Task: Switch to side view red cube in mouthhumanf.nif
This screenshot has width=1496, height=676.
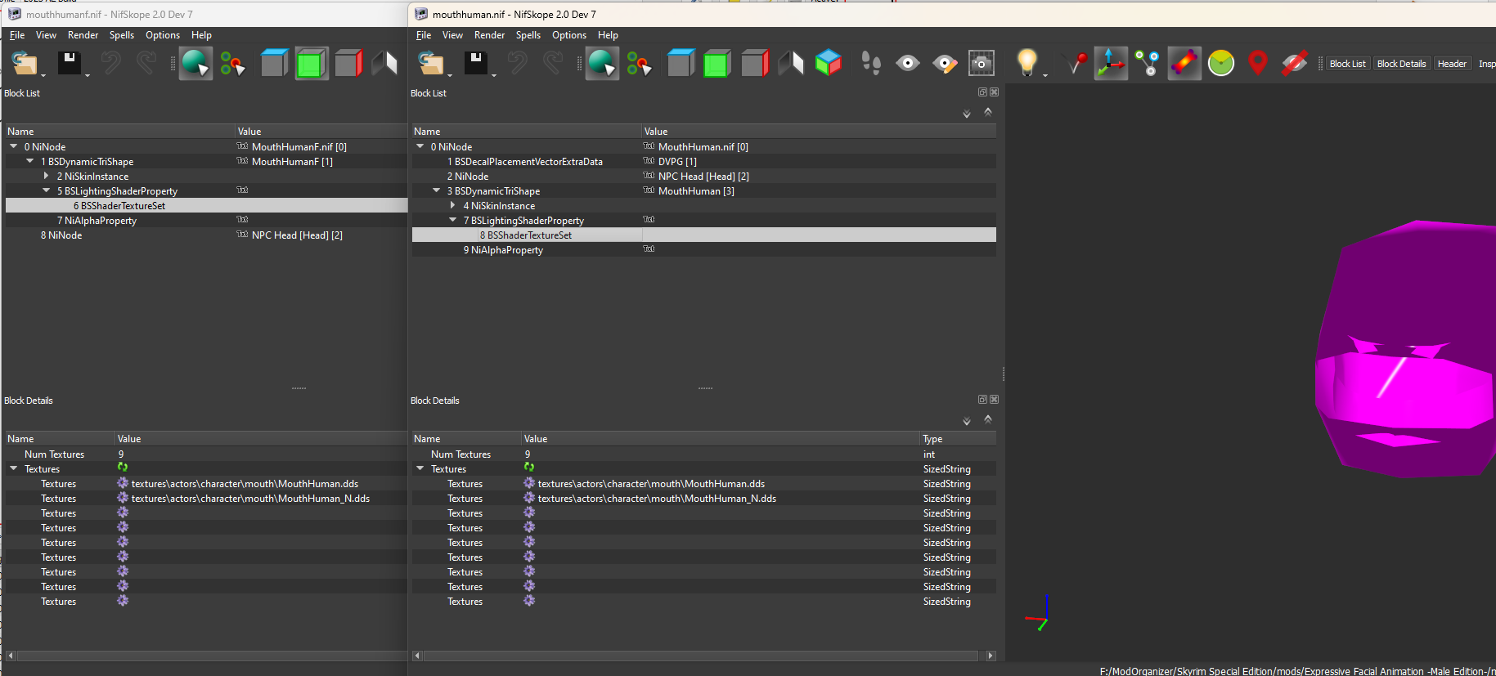Action: [348, 63]
